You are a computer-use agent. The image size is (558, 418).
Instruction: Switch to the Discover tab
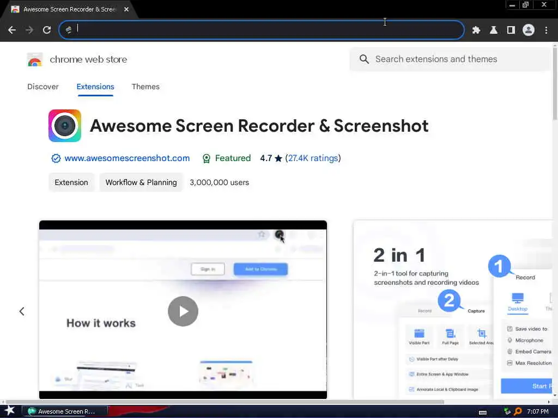pyautogui.click(x=43, y=87)
